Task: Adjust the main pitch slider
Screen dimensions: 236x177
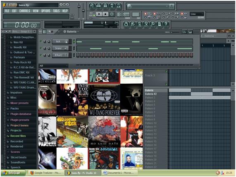Action: 83,10
